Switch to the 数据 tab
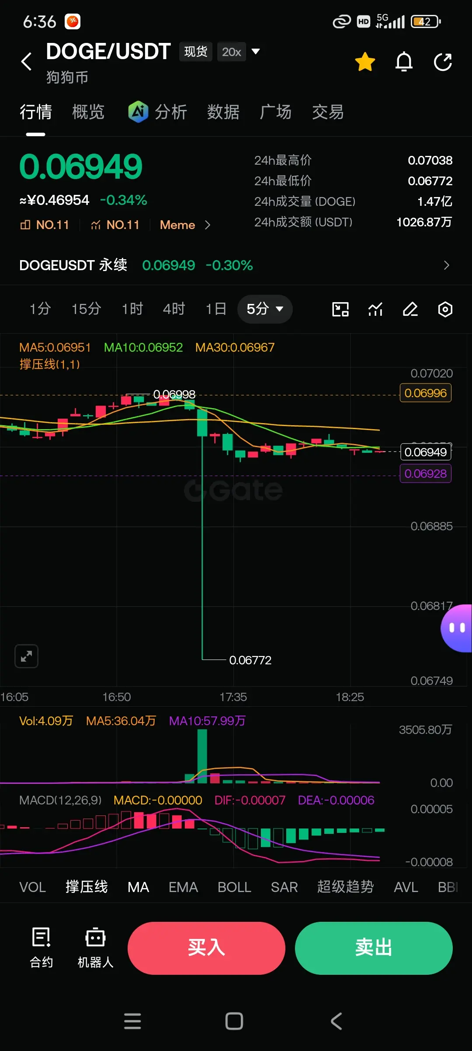The width and height of the screenshot is (472, 1051). pos(223,112)
